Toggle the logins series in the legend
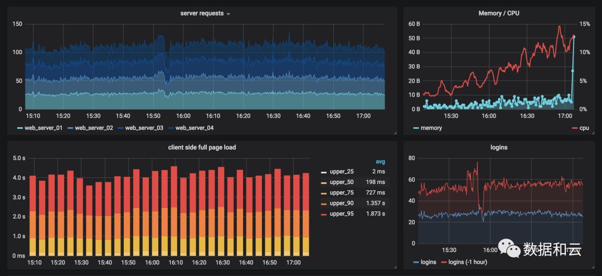The image size is (602, 276). click(425, 262)
